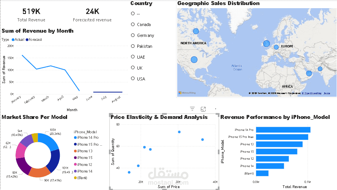Click (Blank) in donut legend
The width and height of the screenshot is (337, 190).
pos(81,178)
